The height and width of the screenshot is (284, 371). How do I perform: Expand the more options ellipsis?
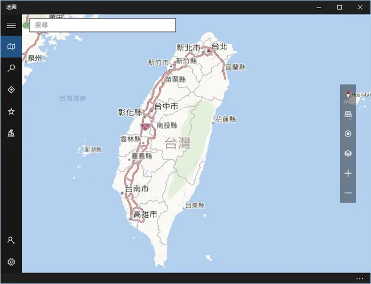(x=360, y=278)
